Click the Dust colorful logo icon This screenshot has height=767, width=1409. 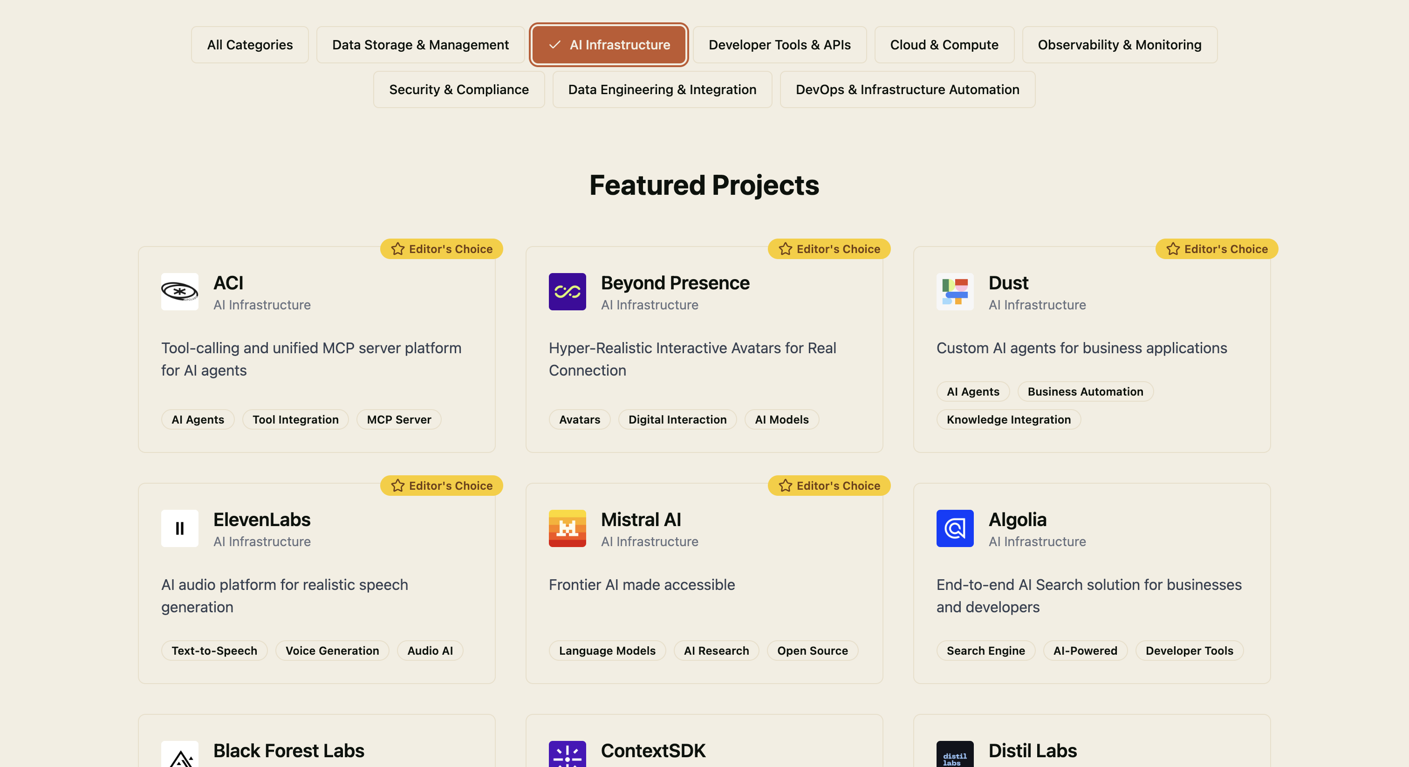click(954, 292)
